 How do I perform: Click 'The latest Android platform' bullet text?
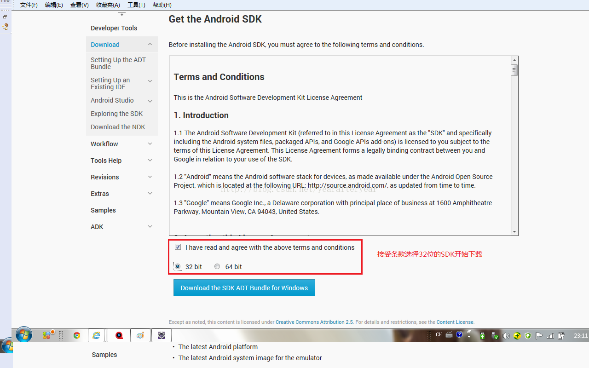218,347
